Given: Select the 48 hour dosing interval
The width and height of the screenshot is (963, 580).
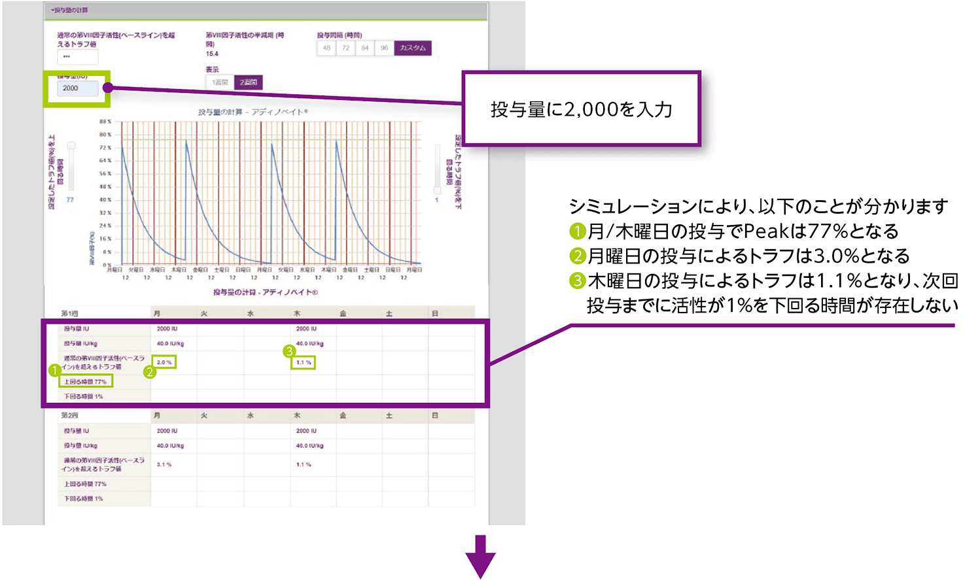Looking at the screenshot, I should pos(326,48).
